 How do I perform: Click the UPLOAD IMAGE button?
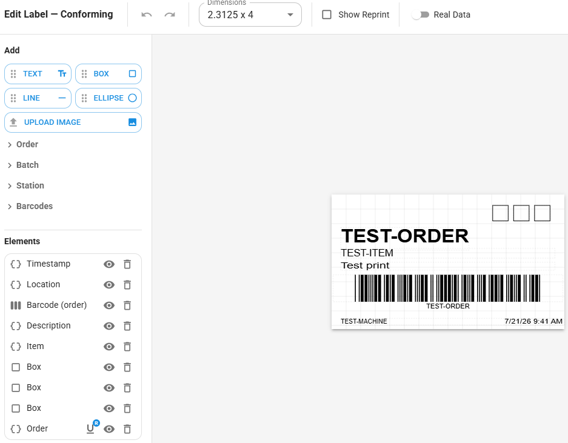point(73,122)
